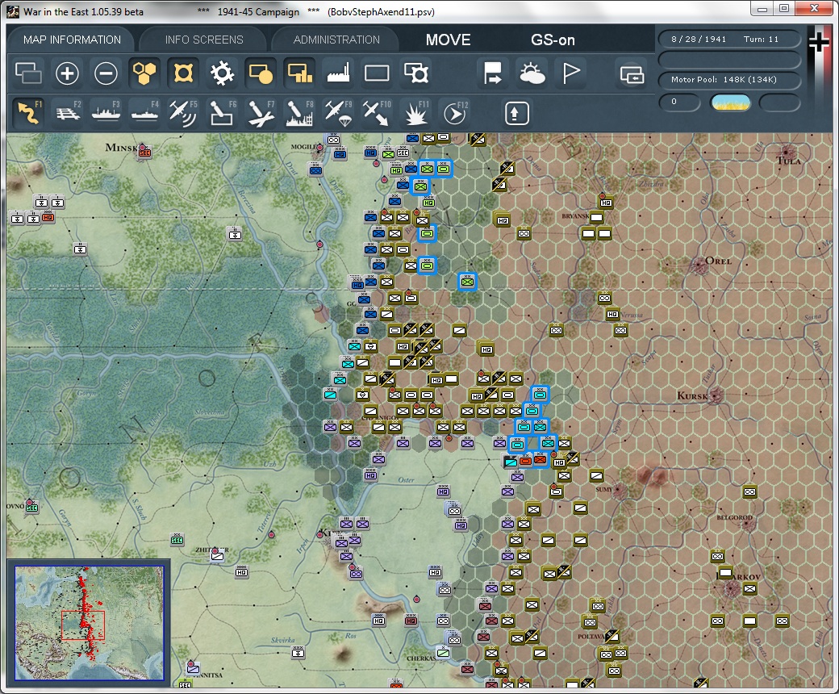Click the 0 value field

[679, 102]
